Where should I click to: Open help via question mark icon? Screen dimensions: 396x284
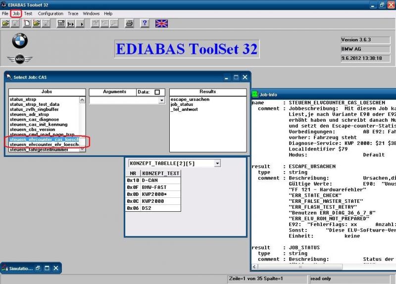[145, 23]
